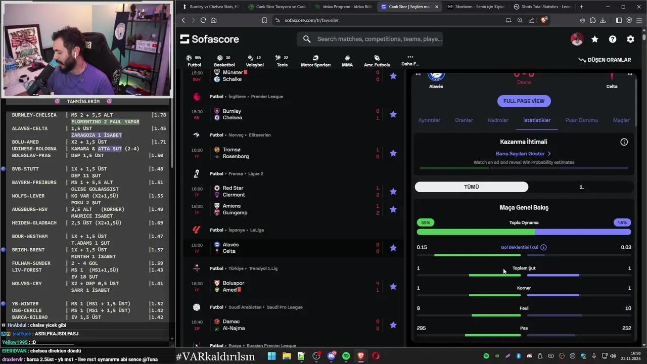
Task: Open Spotify from the Windows taskbar
Action: 346,356
